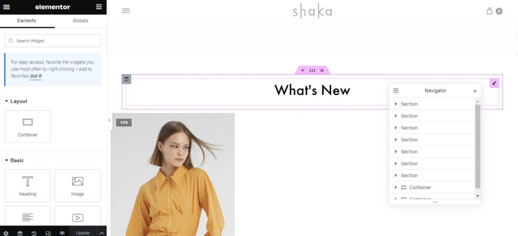518x236 pixels.
Task: Open the Navigator layers icon in the footer
Action: (20, 233)
